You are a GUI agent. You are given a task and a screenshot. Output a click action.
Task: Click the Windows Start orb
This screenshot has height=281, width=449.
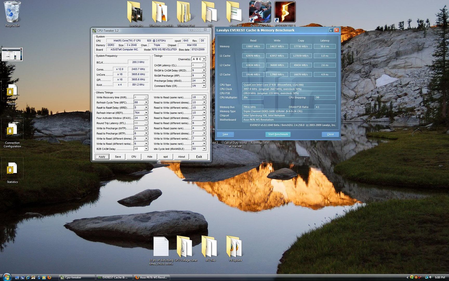[x=6, y=277]
